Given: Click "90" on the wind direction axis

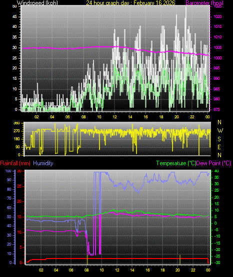Looking at the screenshot, I should pos(18,147).
